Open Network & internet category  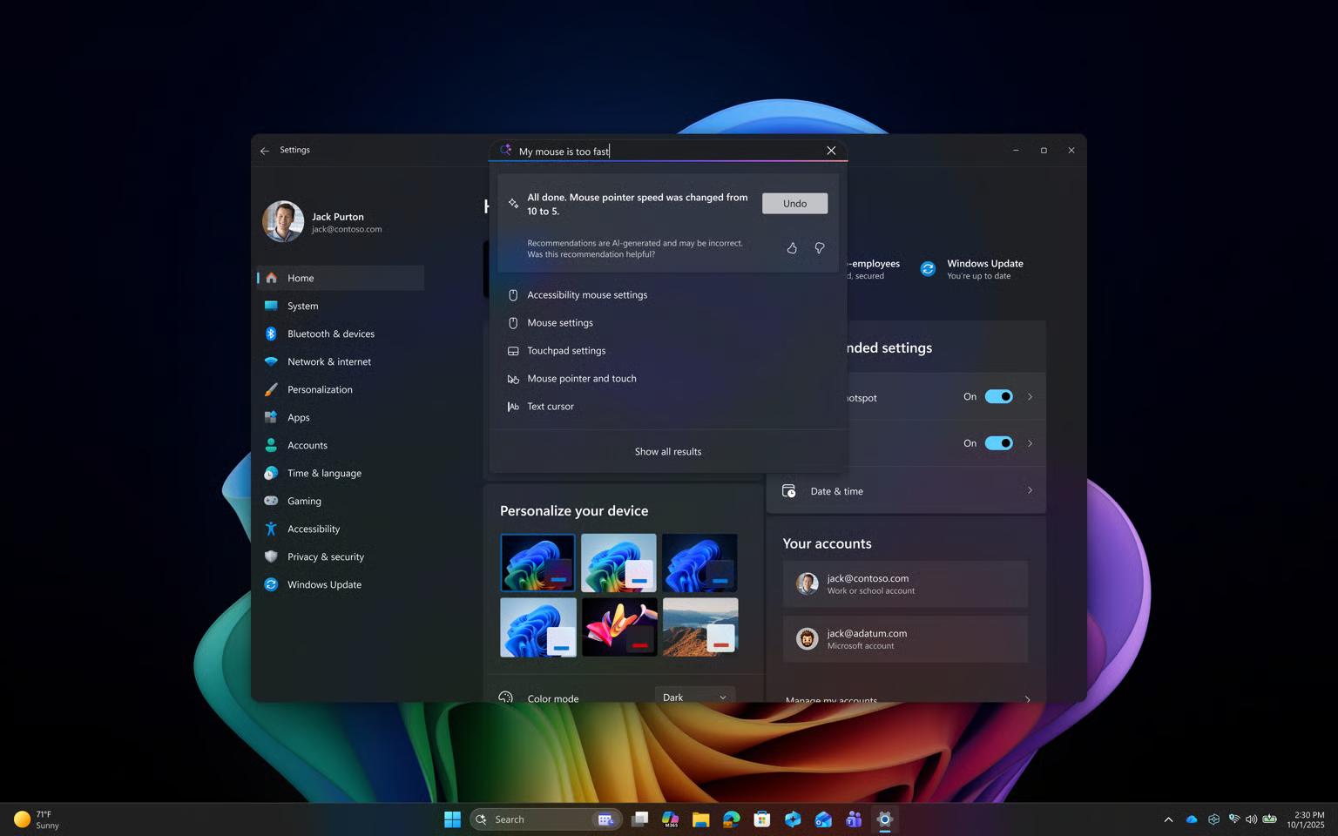[x=341, y=361]
